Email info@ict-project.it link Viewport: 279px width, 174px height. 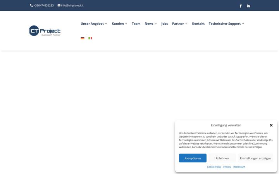(x=72, y=5)
